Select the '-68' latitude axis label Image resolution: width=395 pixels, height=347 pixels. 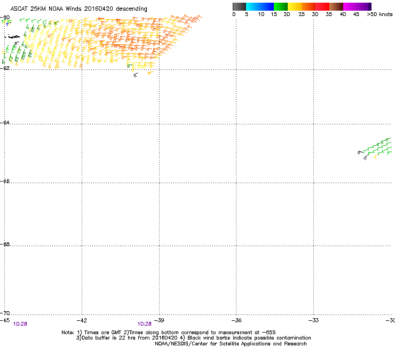[x=5, y=244]
